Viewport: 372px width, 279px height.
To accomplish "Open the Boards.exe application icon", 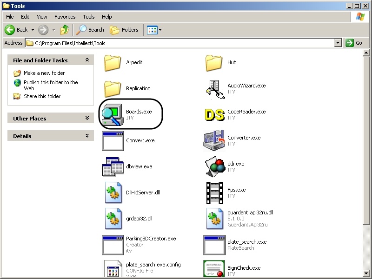I will tap(112, 115).
